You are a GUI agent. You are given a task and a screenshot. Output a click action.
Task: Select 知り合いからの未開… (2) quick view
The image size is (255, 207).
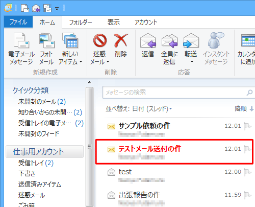[50, 112]
